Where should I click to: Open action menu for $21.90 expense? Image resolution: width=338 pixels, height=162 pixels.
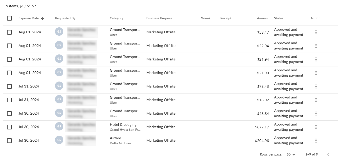click(x=316, y=73)
